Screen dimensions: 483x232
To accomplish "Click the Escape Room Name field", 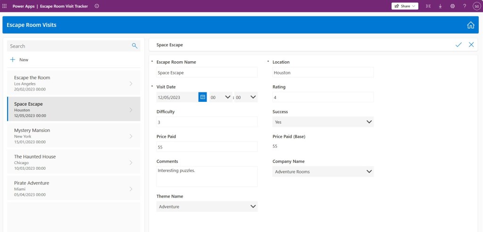I will [207, 73].
